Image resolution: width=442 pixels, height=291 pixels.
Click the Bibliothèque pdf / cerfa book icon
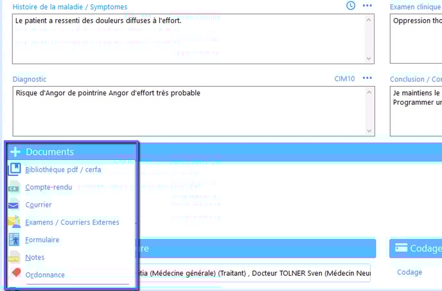click(14, 170)
